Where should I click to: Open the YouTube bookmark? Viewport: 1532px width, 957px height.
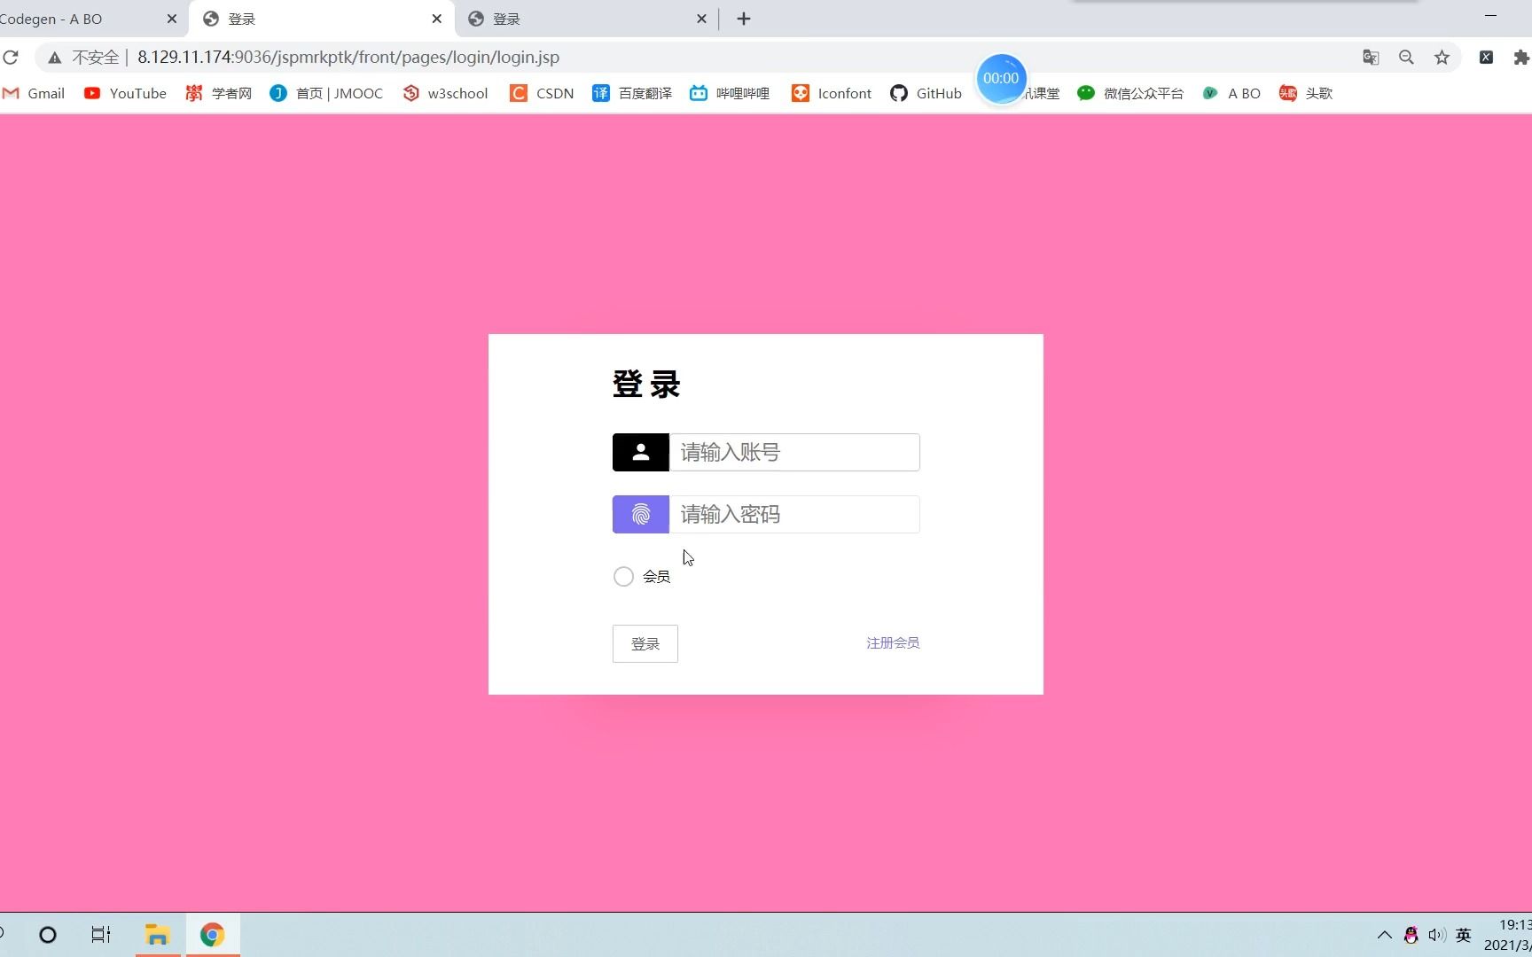click(x=125, y=94)
